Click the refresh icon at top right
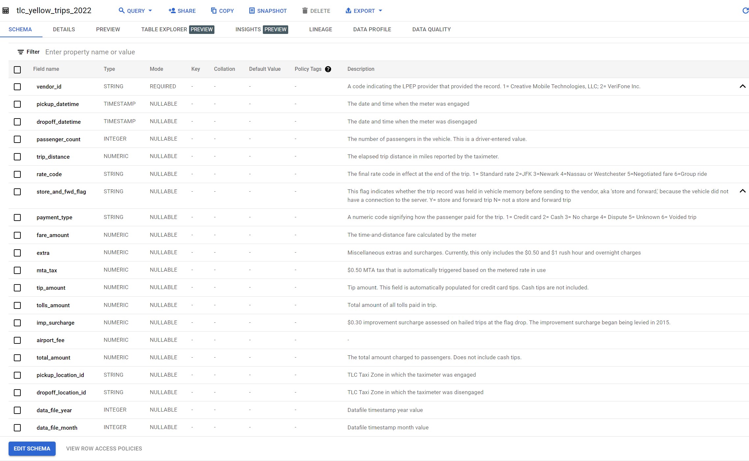 745,11
